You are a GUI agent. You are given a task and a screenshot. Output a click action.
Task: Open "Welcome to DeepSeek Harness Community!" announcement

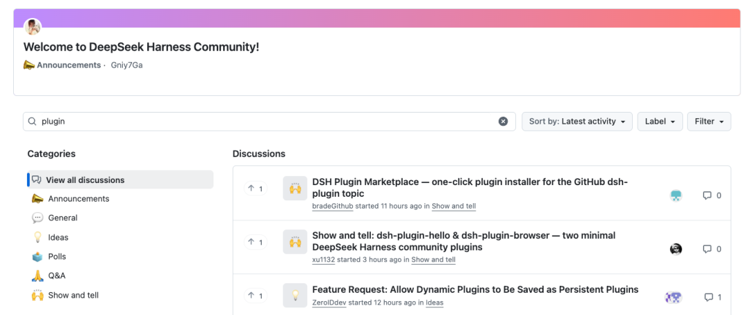click(142, 47)
